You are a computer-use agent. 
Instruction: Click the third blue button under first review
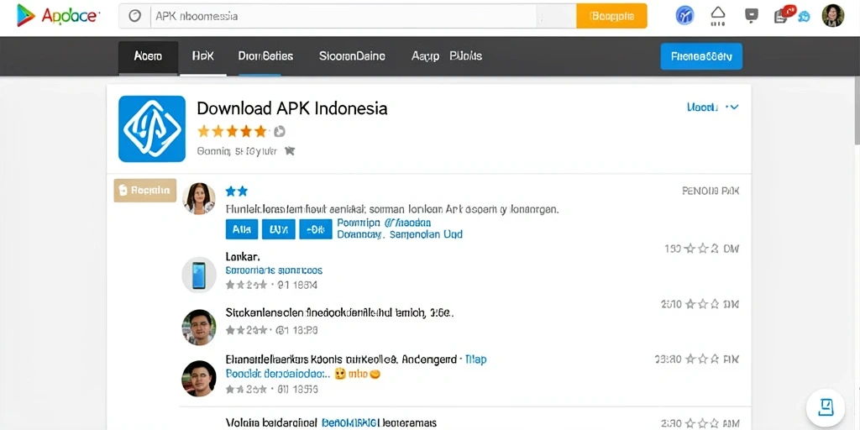[316, 230]
